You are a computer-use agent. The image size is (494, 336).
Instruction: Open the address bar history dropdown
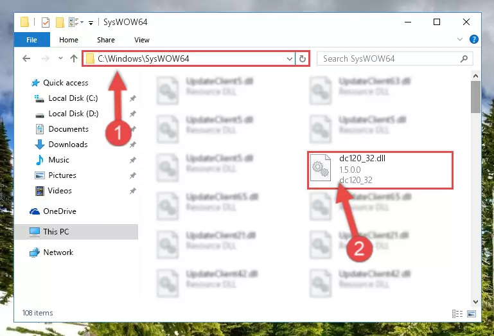pos(290,59)
